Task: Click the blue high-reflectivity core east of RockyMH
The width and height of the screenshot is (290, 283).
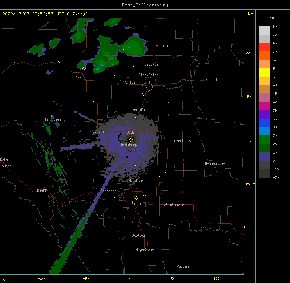Action: (x=101, y=65)
